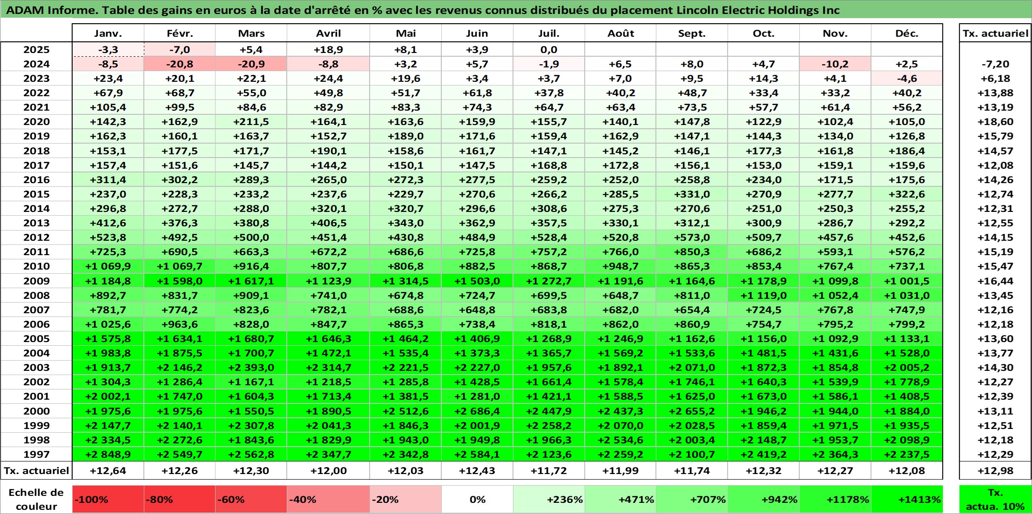The width and height of the screenshot is (1032, 514).
Task: Click the +16,44 Tx. actuariel value for 2009
Action: [x=995, y=281]
